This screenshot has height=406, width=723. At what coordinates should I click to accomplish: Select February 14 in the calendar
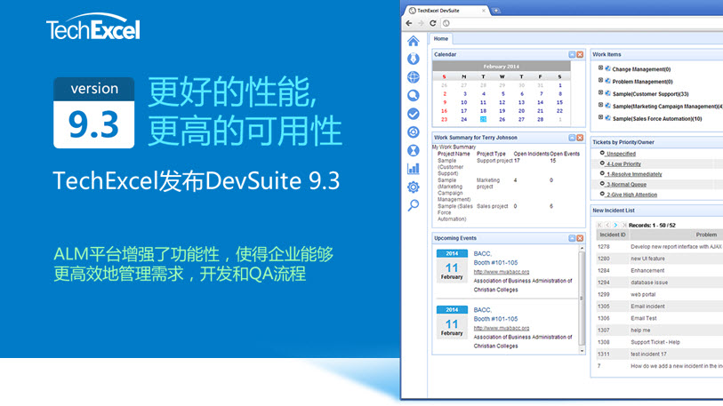(x=540, y=103)
